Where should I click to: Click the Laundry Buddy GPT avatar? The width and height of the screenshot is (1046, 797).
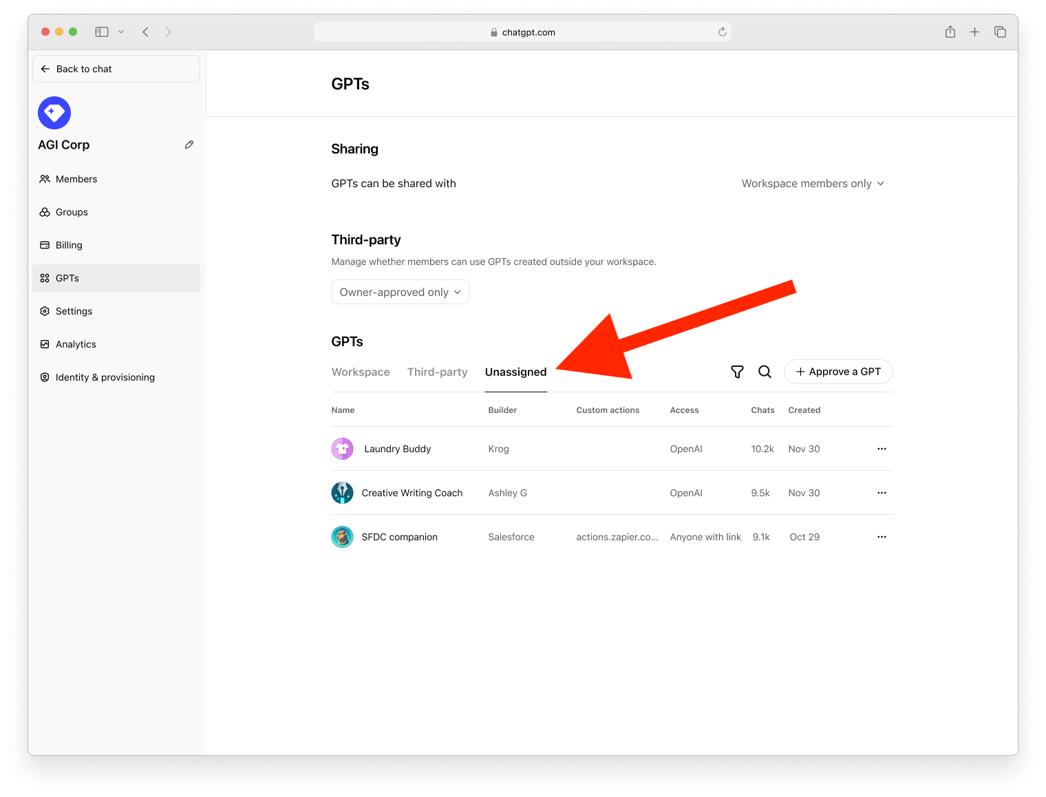tap(342, 448)
